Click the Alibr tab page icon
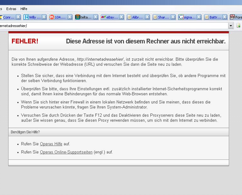 tap(129, 17)
